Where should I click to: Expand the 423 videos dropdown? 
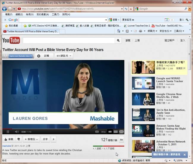64,56
